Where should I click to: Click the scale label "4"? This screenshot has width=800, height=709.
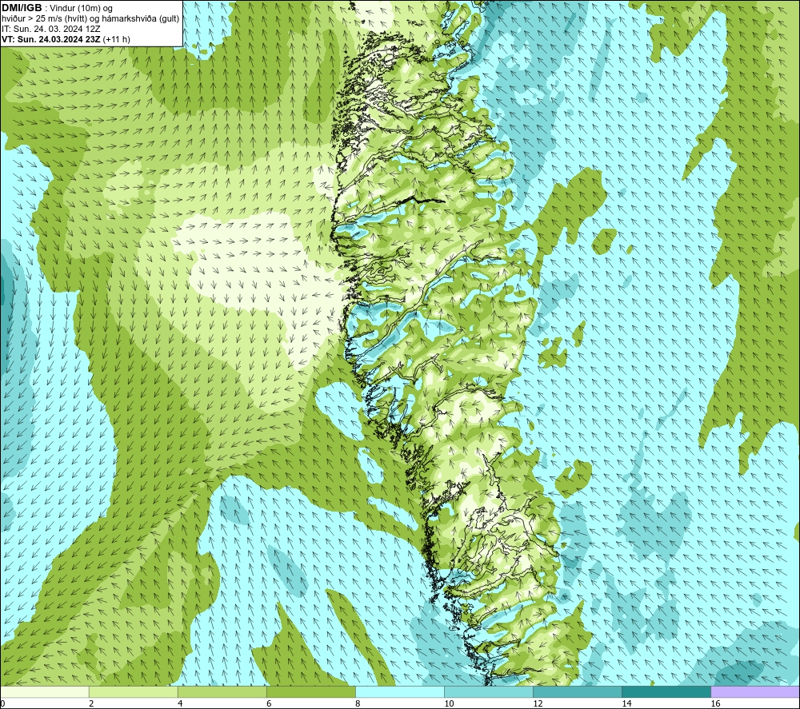click(180, 704)
